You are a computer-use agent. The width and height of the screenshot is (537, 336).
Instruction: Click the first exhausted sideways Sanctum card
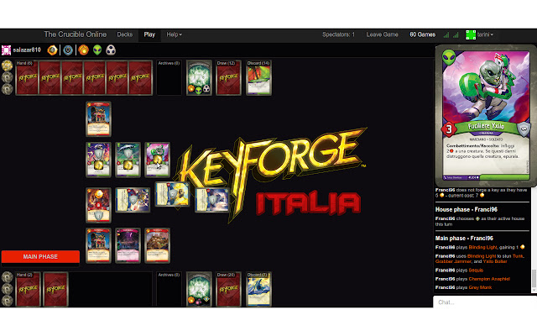(133, 200)
